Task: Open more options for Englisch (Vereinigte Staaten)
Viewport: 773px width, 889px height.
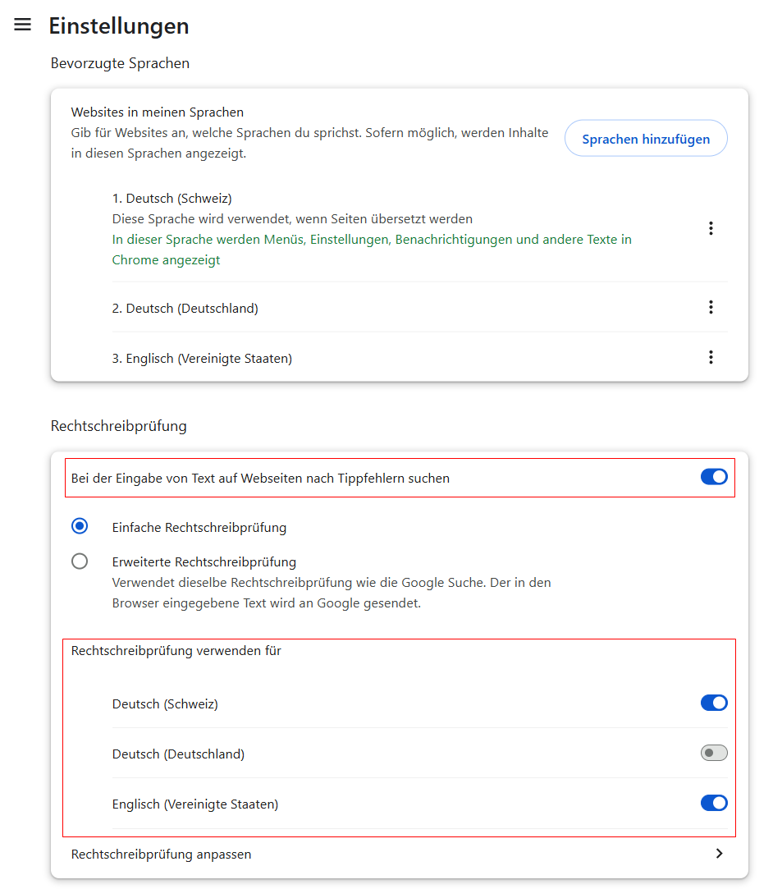Action: (x=711, y=357)
